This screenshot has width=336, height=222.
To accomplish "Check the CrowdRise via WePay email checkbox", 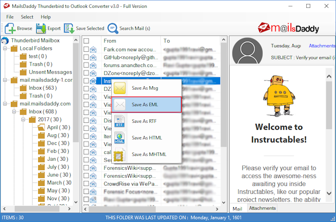I will 86,184.
